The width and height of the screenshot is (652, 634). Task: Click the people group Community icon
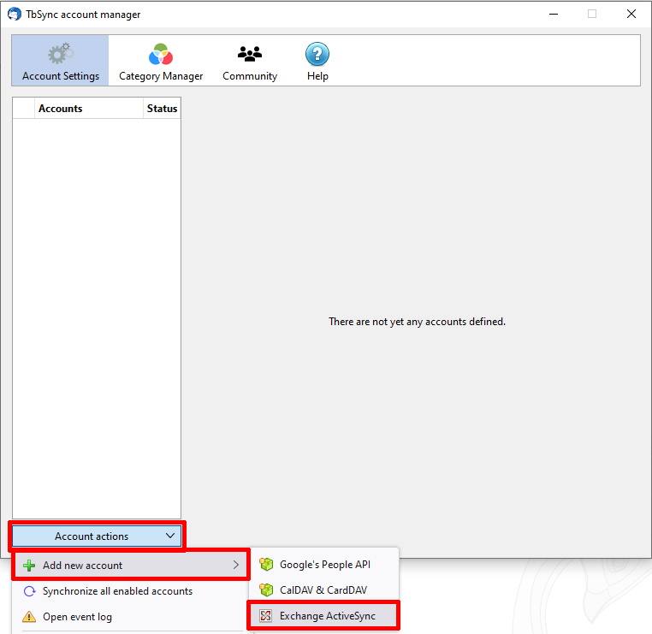pyautogui.click(x=250, y=54)
